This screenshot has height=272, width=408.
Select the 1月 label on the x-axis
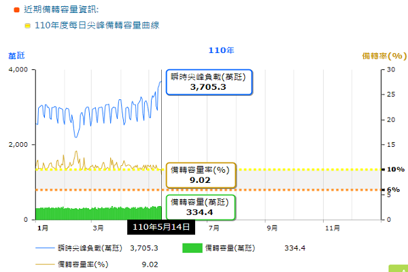click(x=42, y=227)
